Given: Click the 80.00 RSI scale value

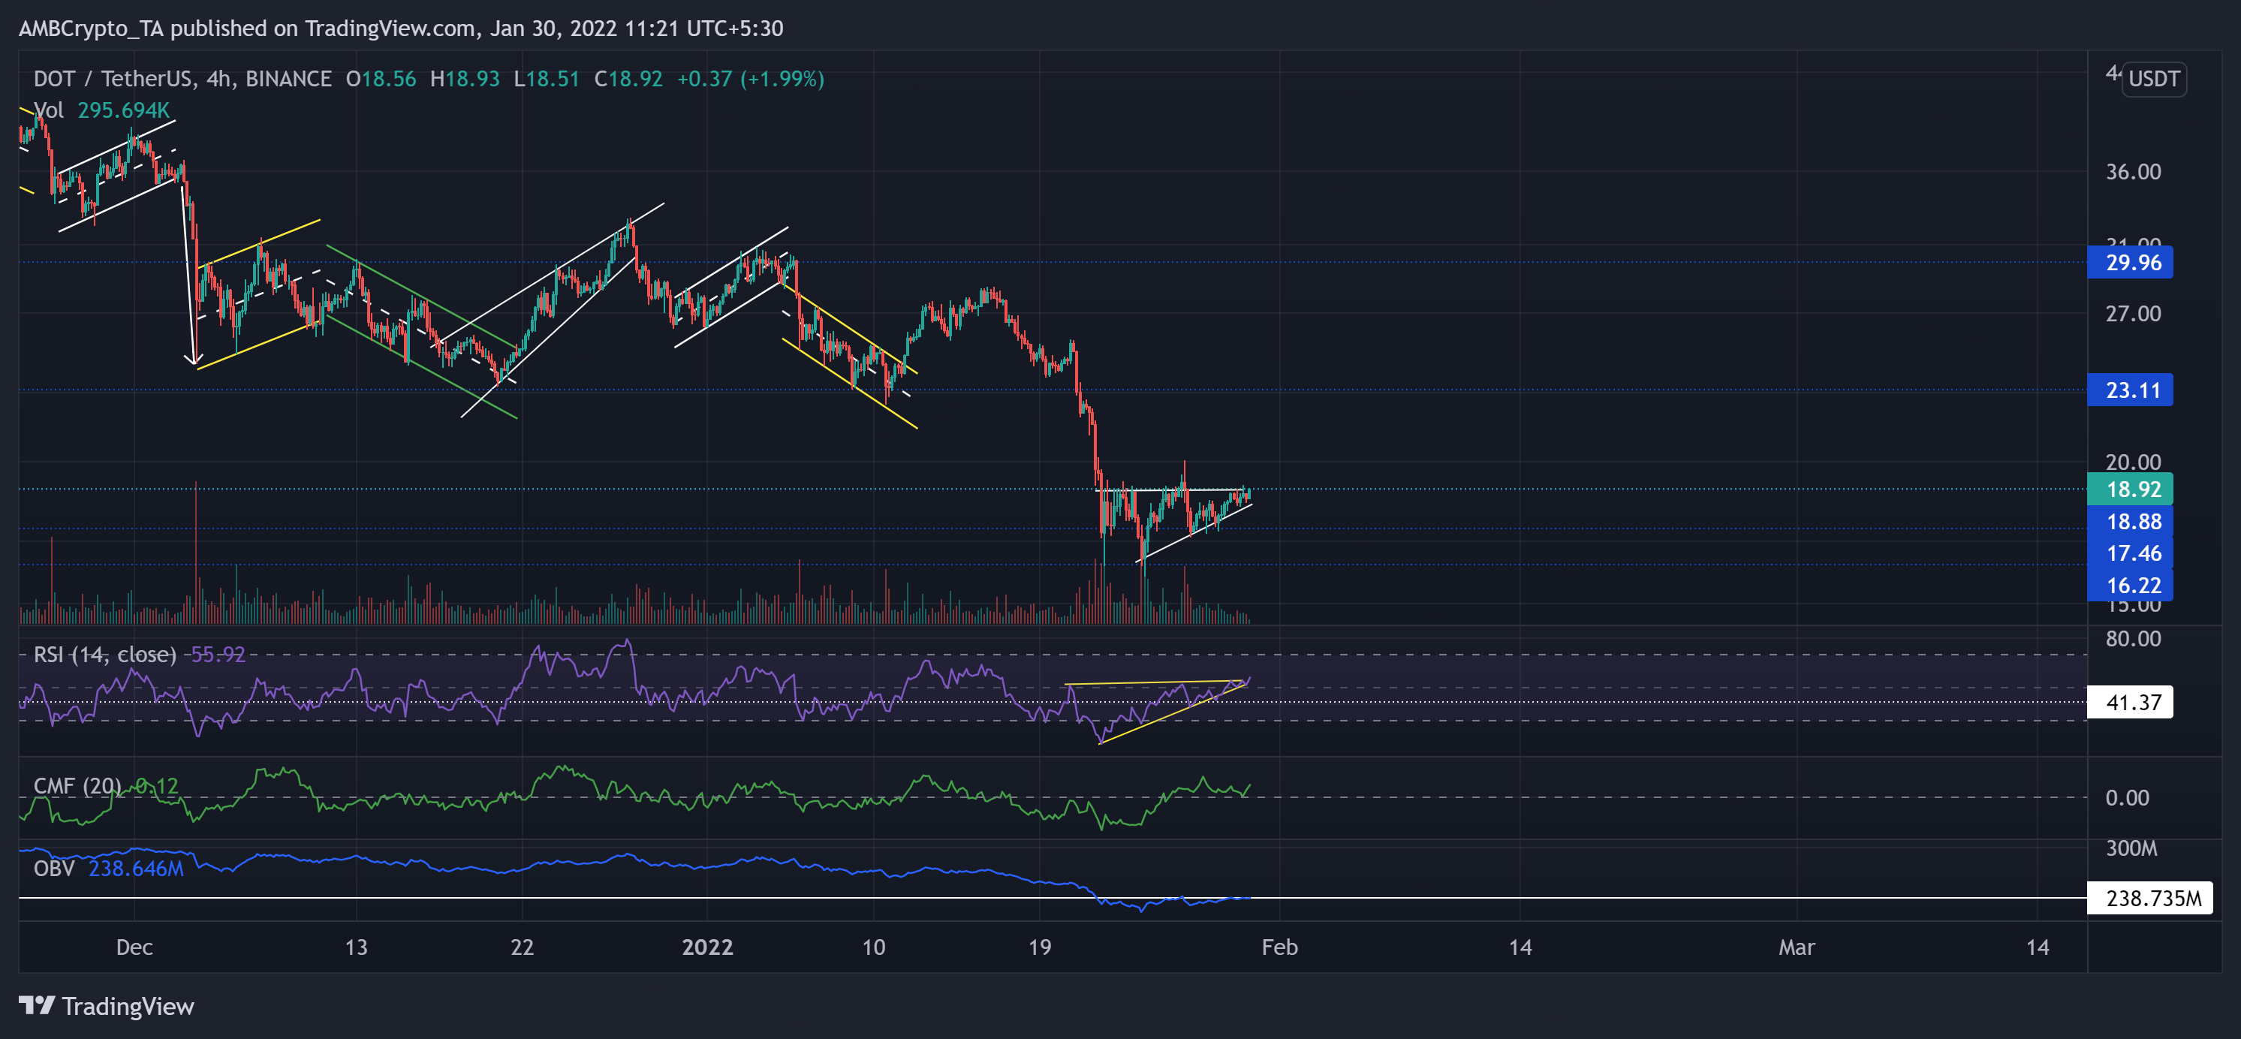Looking at the screenshot, I should 2133,639.
